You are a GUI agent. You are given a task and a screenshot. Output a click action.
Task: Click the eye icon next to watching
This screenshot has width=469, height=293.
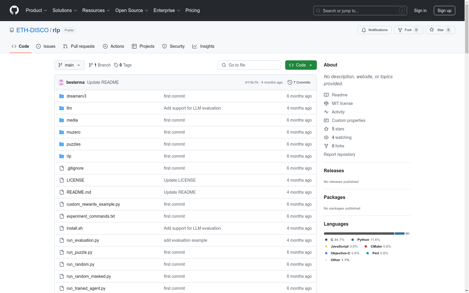point(326,137)
